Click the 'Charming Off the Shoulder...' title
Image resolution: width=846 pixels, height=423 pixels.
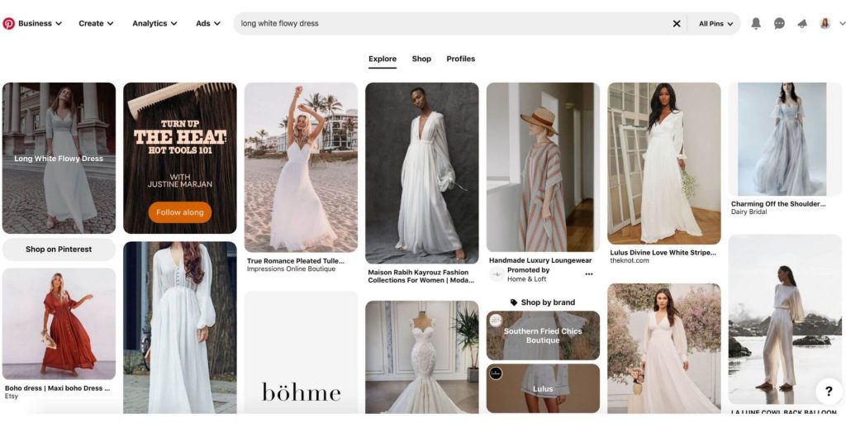click(x=778, y=204)
